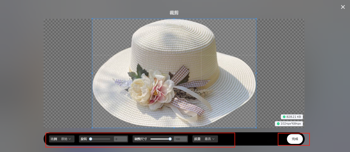Click the green check icon beside 828.21 KB
350x152 pixels.
pyautogui.click(x=284, y=117)
